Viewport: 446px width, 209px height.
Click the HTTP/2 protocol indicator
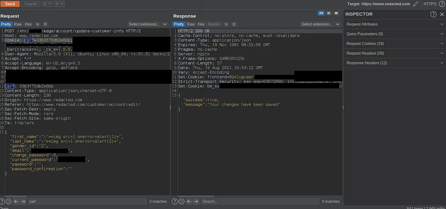click(430, 4)
